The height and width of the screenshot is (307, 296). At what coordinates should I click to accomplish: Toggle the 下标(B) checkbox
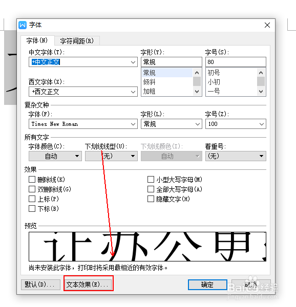point(32,209)
